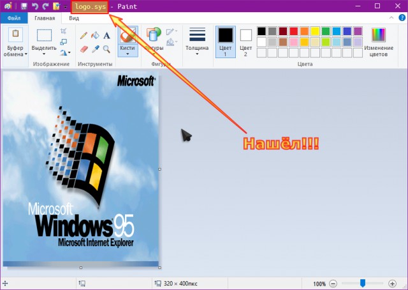
Task: Collapse the ribbon with the chevron
Action: coord(391,18)
